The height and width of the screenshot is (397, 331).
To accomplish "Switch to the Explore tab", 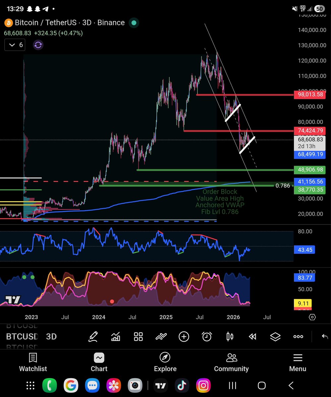I will pyautogui.click(x=165, y=362).
